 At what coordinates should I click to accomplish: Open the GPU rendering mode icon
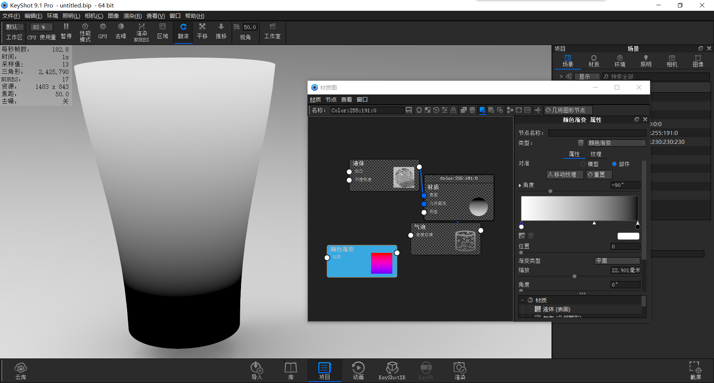[103, 32]
